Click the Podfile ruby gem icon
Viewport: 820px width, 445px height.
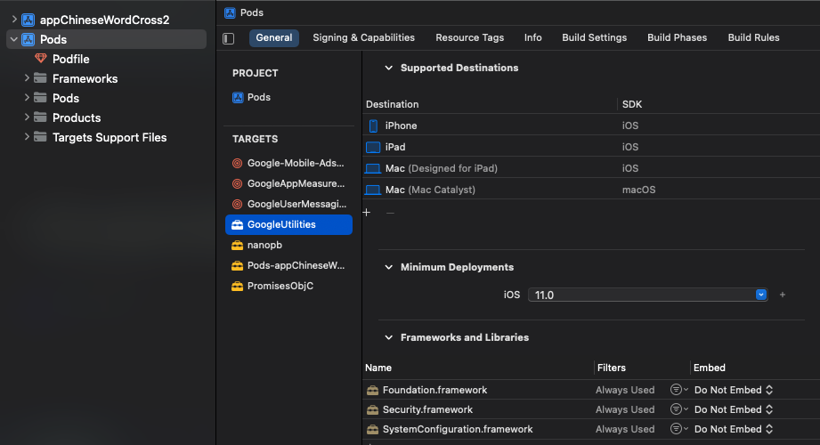click(x=41, y=59)
